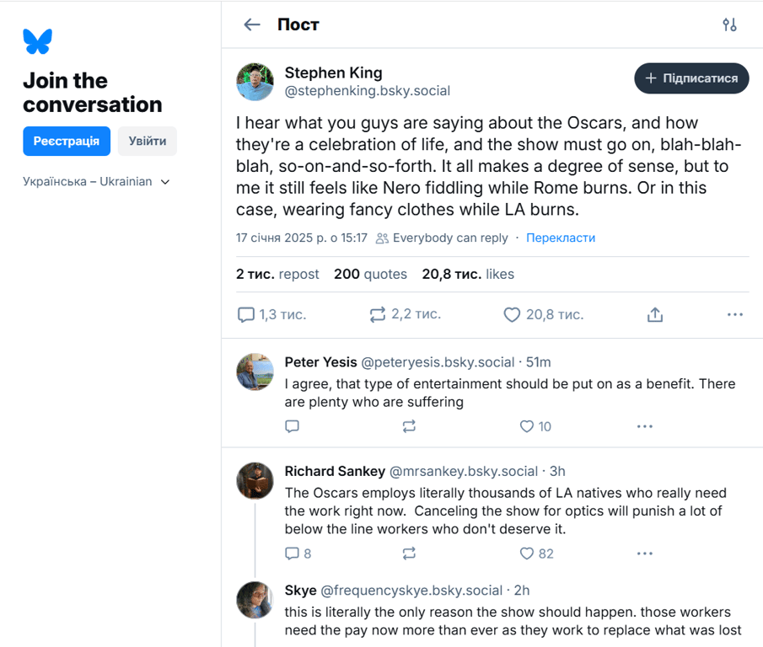The image size is (763, 647).
Task: Reply to Richard Sankey's comment
Action: pos(293,553)
